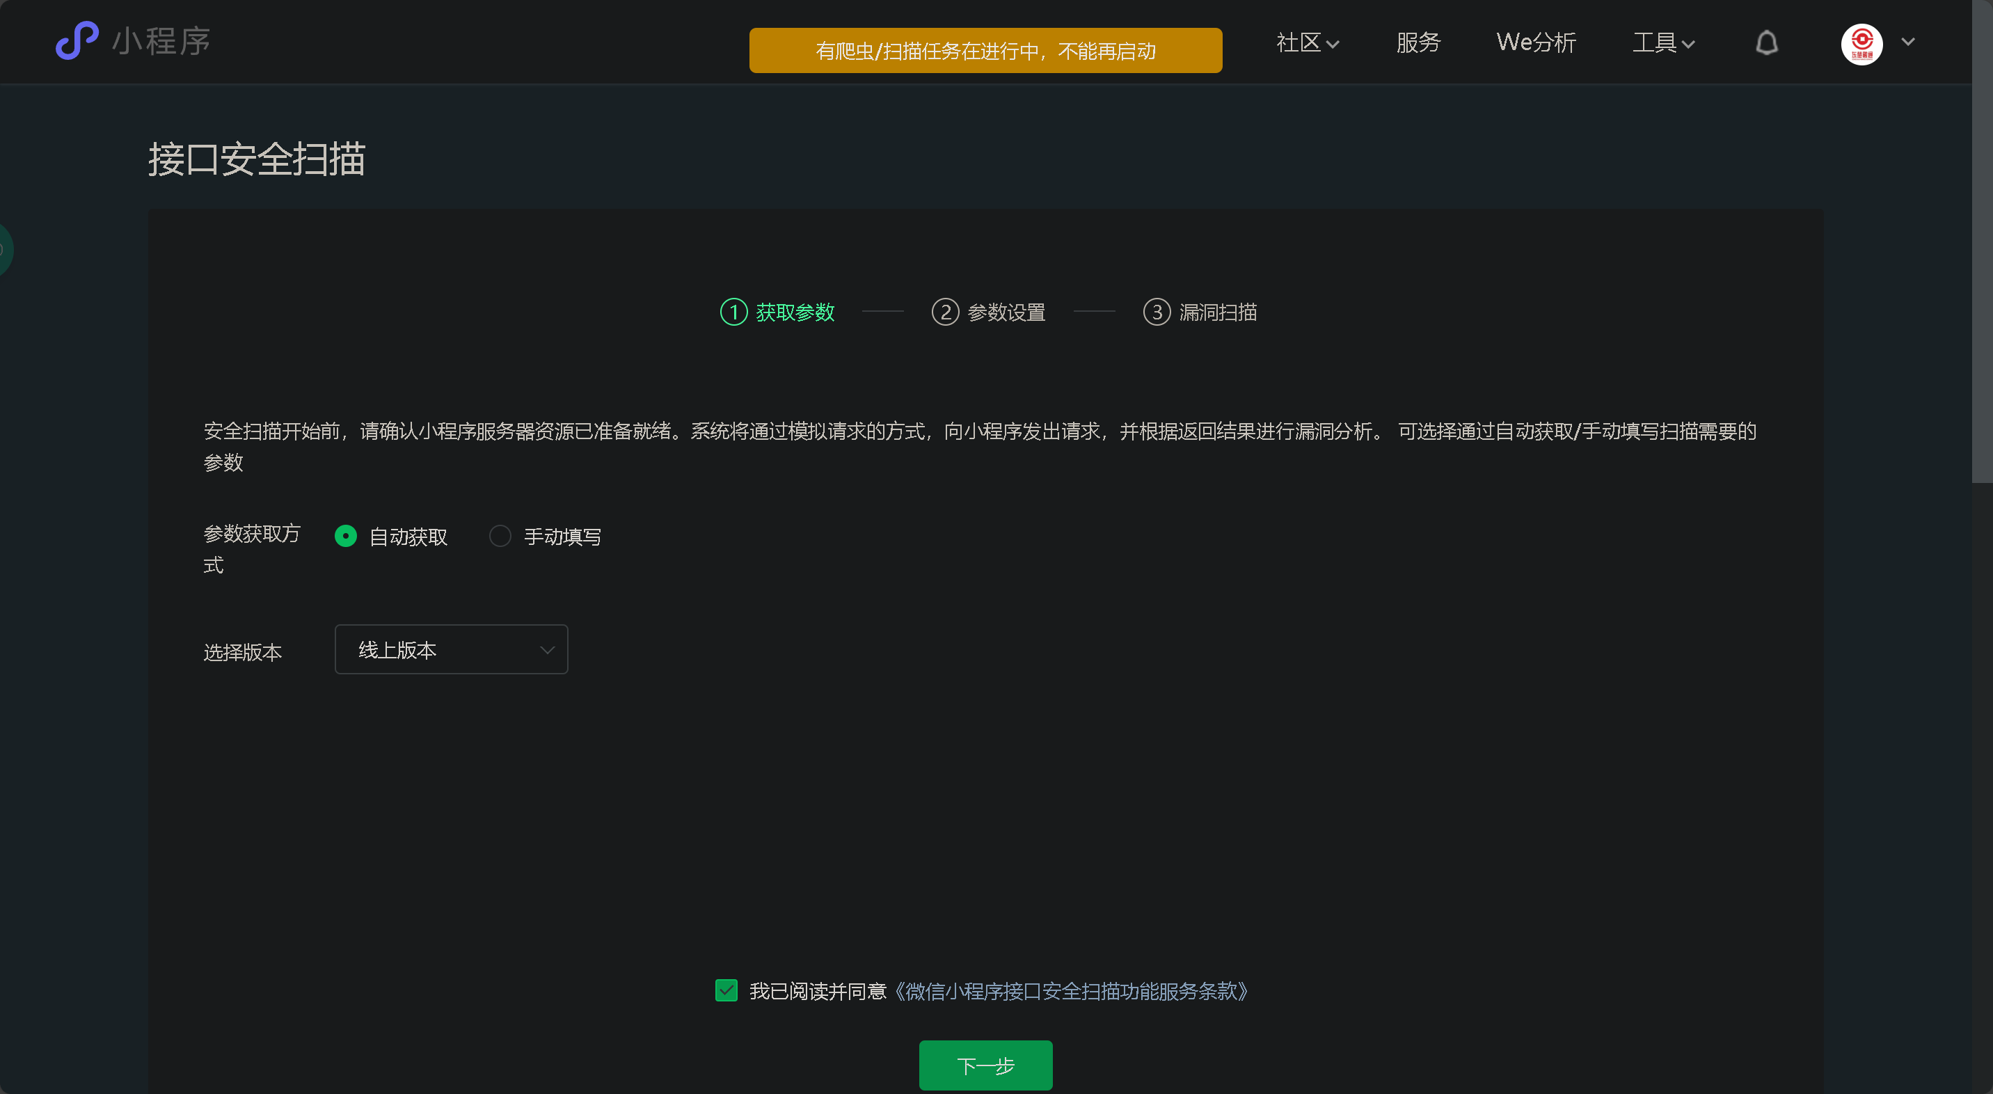Expand the 社区 menu
Screen dimensions: 1993x1094
click(1307, 42)
